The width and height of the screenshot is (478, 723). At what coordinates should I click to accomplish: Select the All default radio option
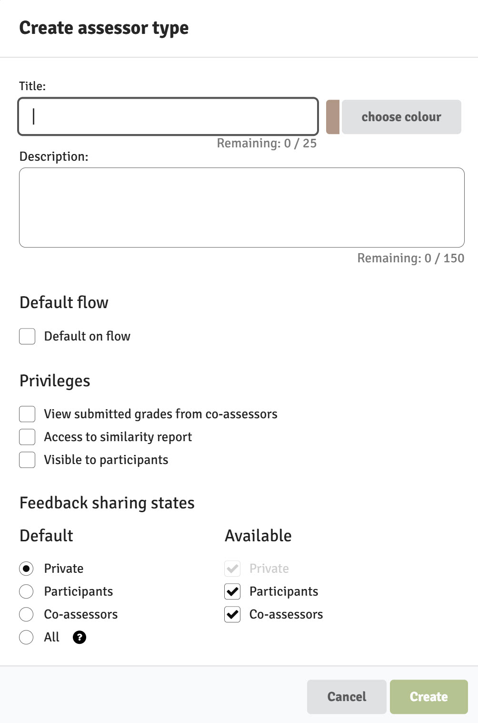(x=26, y=637)
